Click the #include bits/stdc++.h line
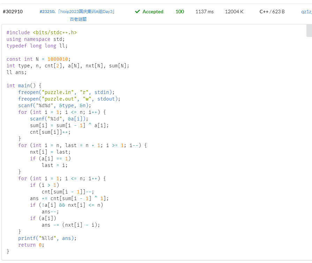The image size is (312, 263). tap(42, 32)
